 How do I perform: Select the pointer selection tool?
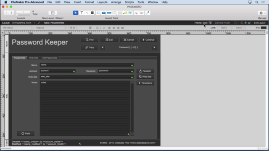(76, 13)
